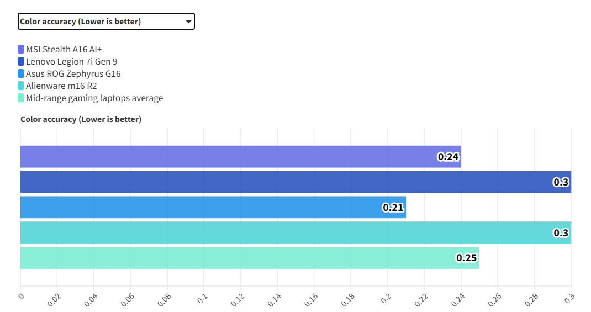Click the teal Alienware m16 bar
The height and width of the screenshot is (312, 591).
pyautogui.click(x=276, y=232)
